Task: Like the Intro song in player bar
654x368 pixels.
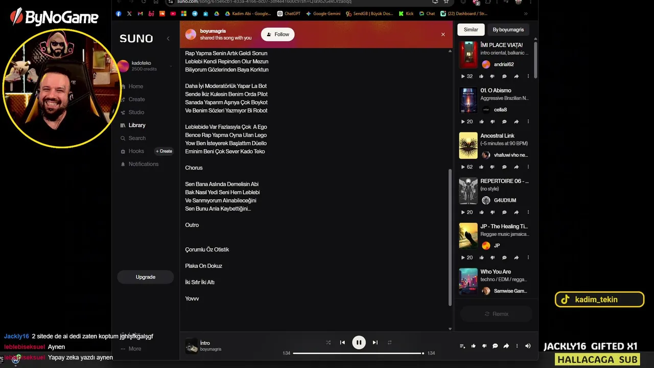Action: click(473, 346)
